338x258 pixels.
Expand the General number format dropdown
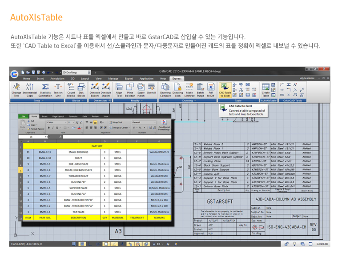141,122
